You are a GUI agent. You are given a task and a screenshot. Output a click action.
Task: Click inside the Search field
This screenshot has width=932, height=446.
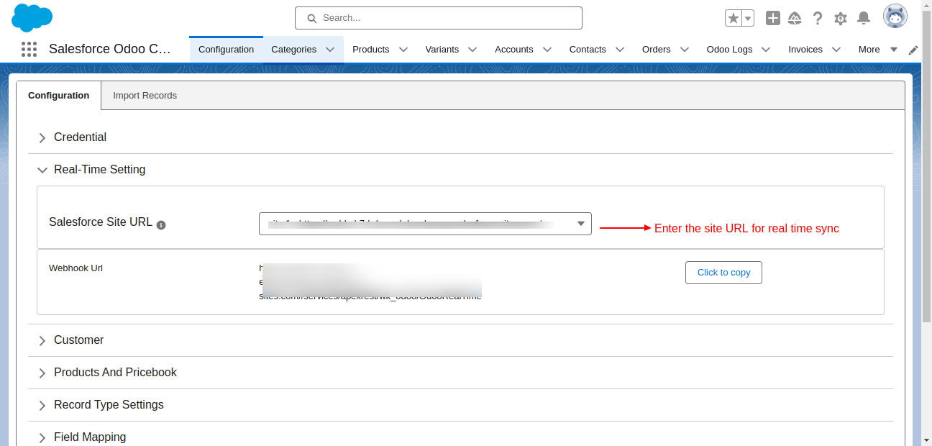[439, 17]
